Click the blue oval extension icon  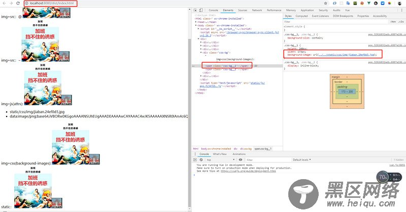click(334, 4)
